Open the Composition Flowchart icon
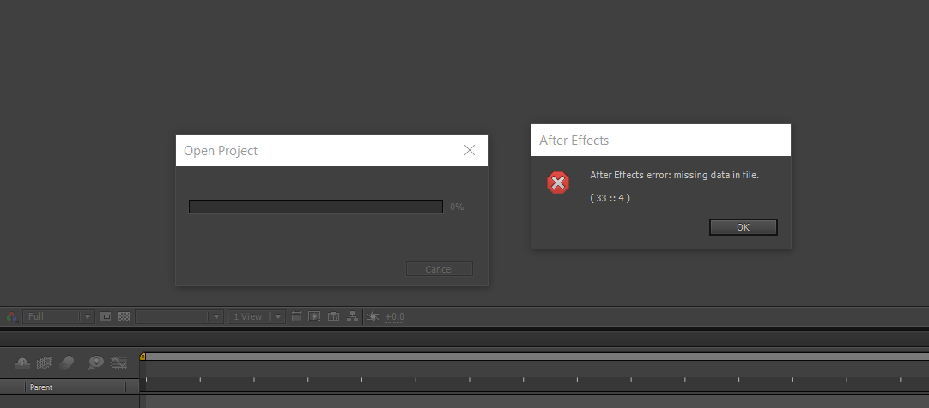 (353, 316)
